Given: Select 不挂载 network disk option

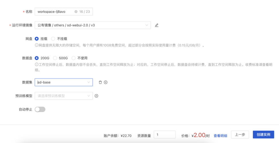Looking at the screenshot, I should click(53, 39).
